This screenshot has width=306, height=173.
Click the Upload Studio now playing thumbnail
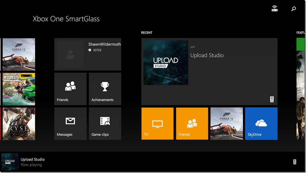coord(10,162)
